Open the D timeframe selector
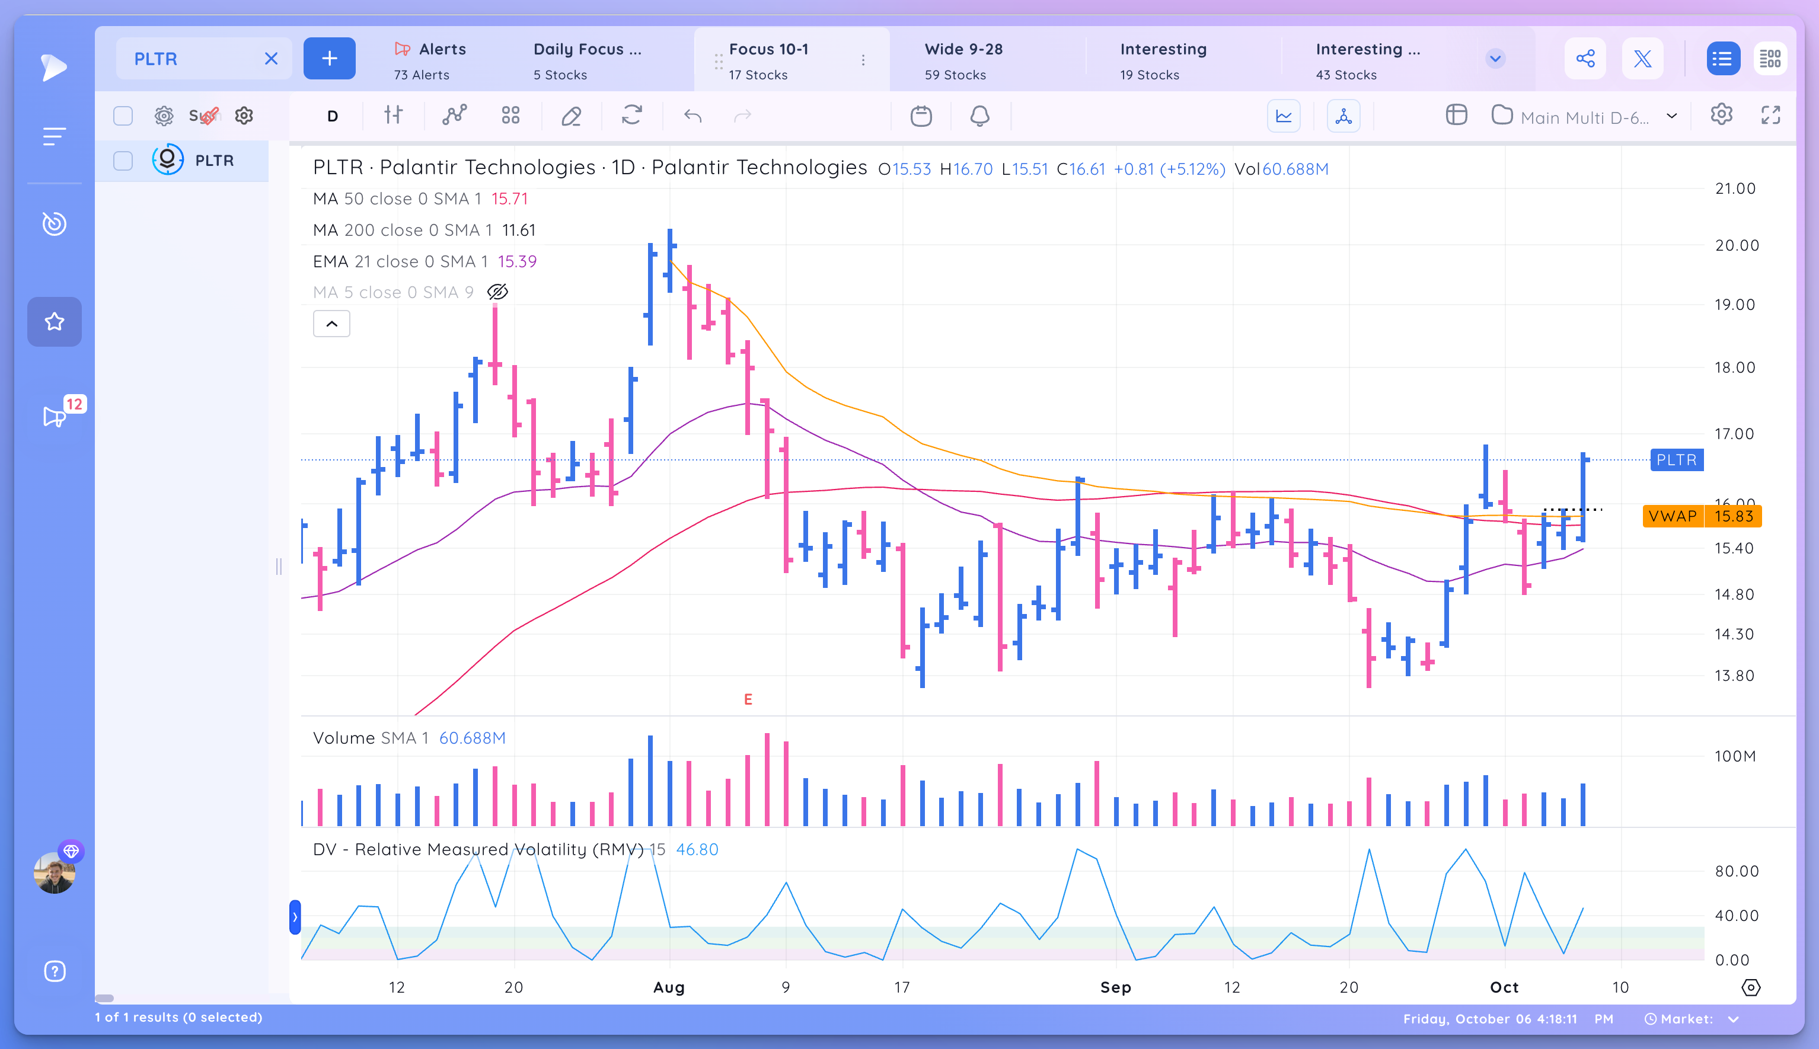Viewport: 1819px width, 1049px height. (332, 116)
